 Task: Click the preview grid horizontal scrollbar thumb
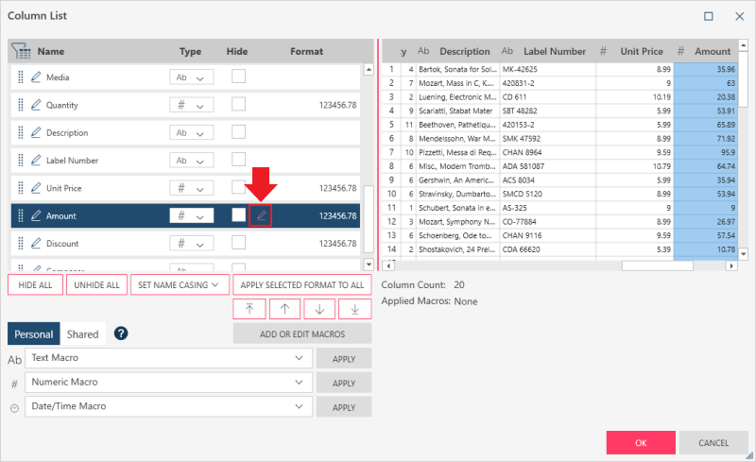pos(657,265)
